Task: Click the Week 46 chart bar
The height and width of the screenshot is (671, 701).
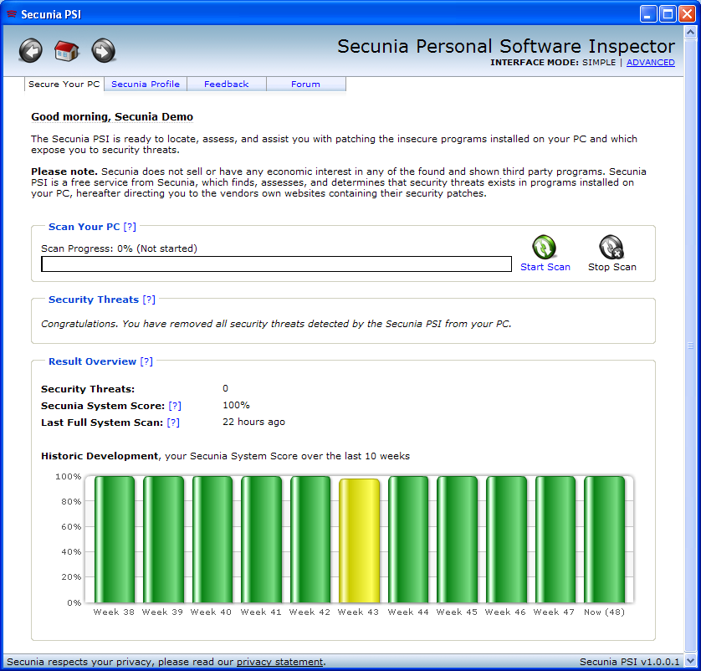Action: pyautogui.click(x=507, y=540)
